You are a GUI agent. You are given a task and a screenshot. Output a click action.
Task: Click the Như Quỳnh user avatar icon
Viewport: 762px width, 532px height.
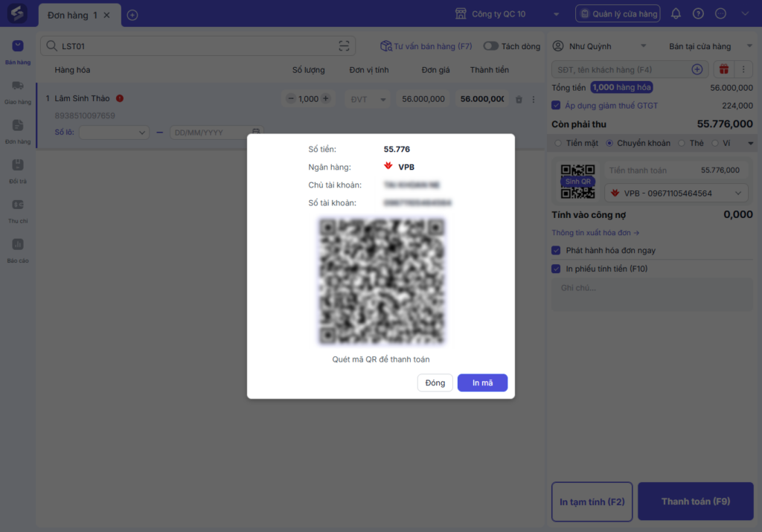tap(558, 46)
